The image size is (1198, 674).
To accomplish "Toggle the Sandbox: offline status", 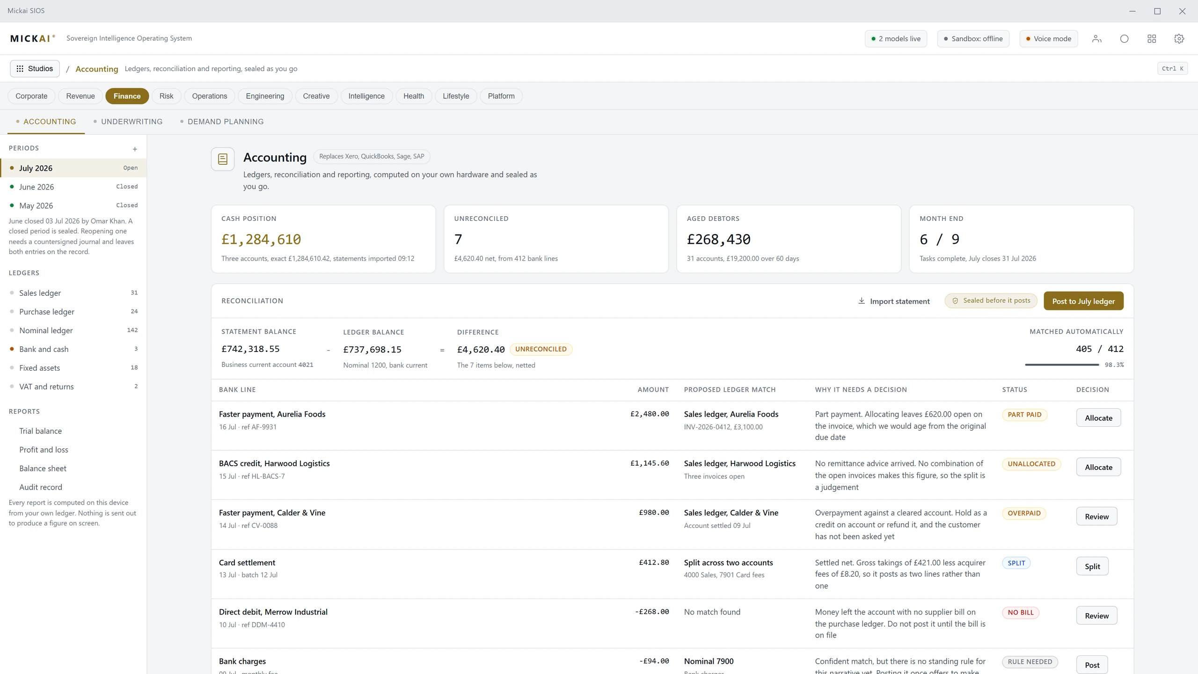I will (973, 39).
